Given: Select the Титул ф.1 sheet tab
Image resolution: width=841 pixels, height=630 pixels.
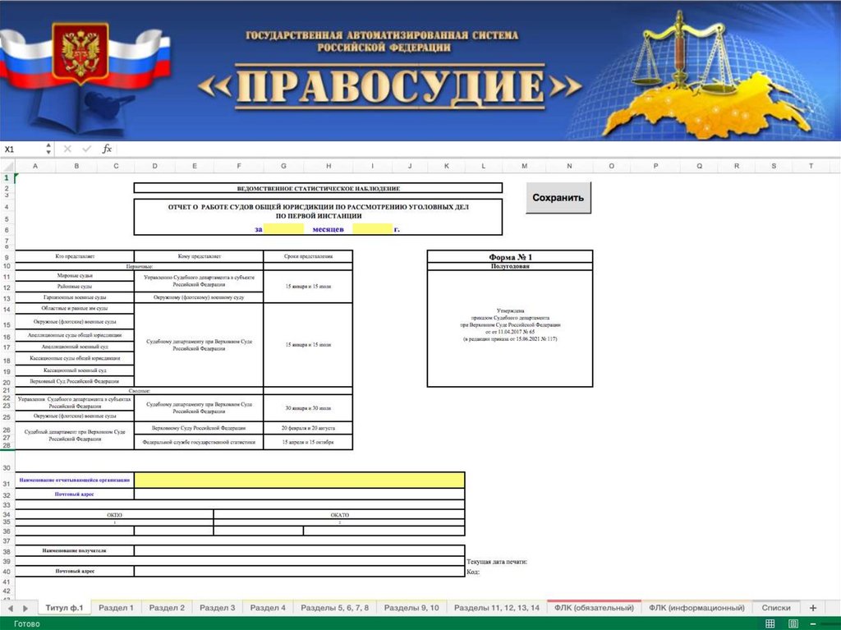Looking at the screenshot, I should (64, 608).
